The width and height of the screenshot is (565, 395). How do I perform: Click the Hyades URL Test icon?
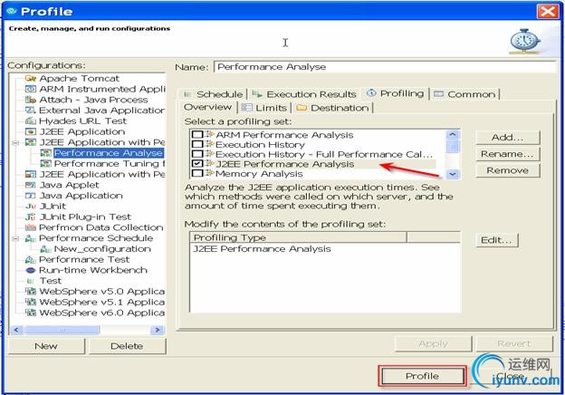point(31,120)
